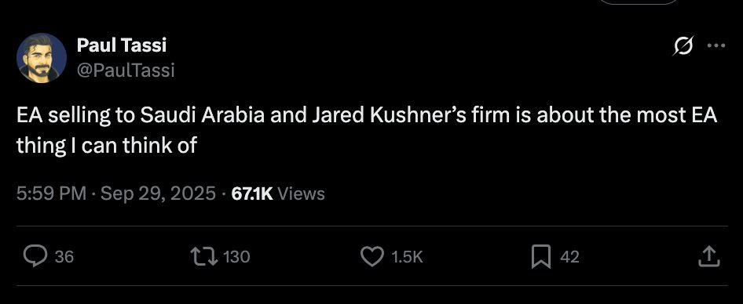The image size is (743, 304).
Task: Open the share post upload icon
Action: click(x=709, y=256)
